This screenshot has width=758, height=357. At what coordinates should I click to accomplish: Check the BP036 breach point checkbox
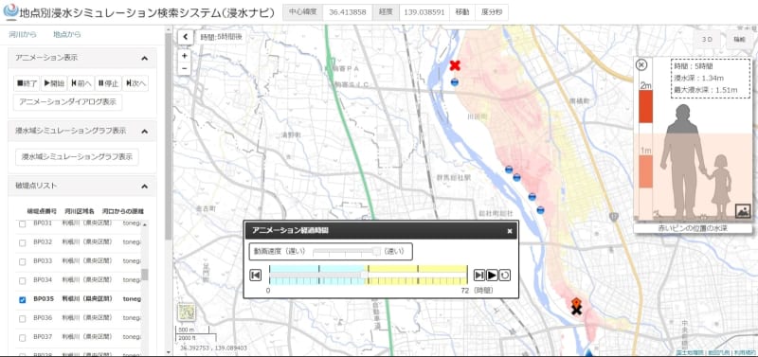22,319
